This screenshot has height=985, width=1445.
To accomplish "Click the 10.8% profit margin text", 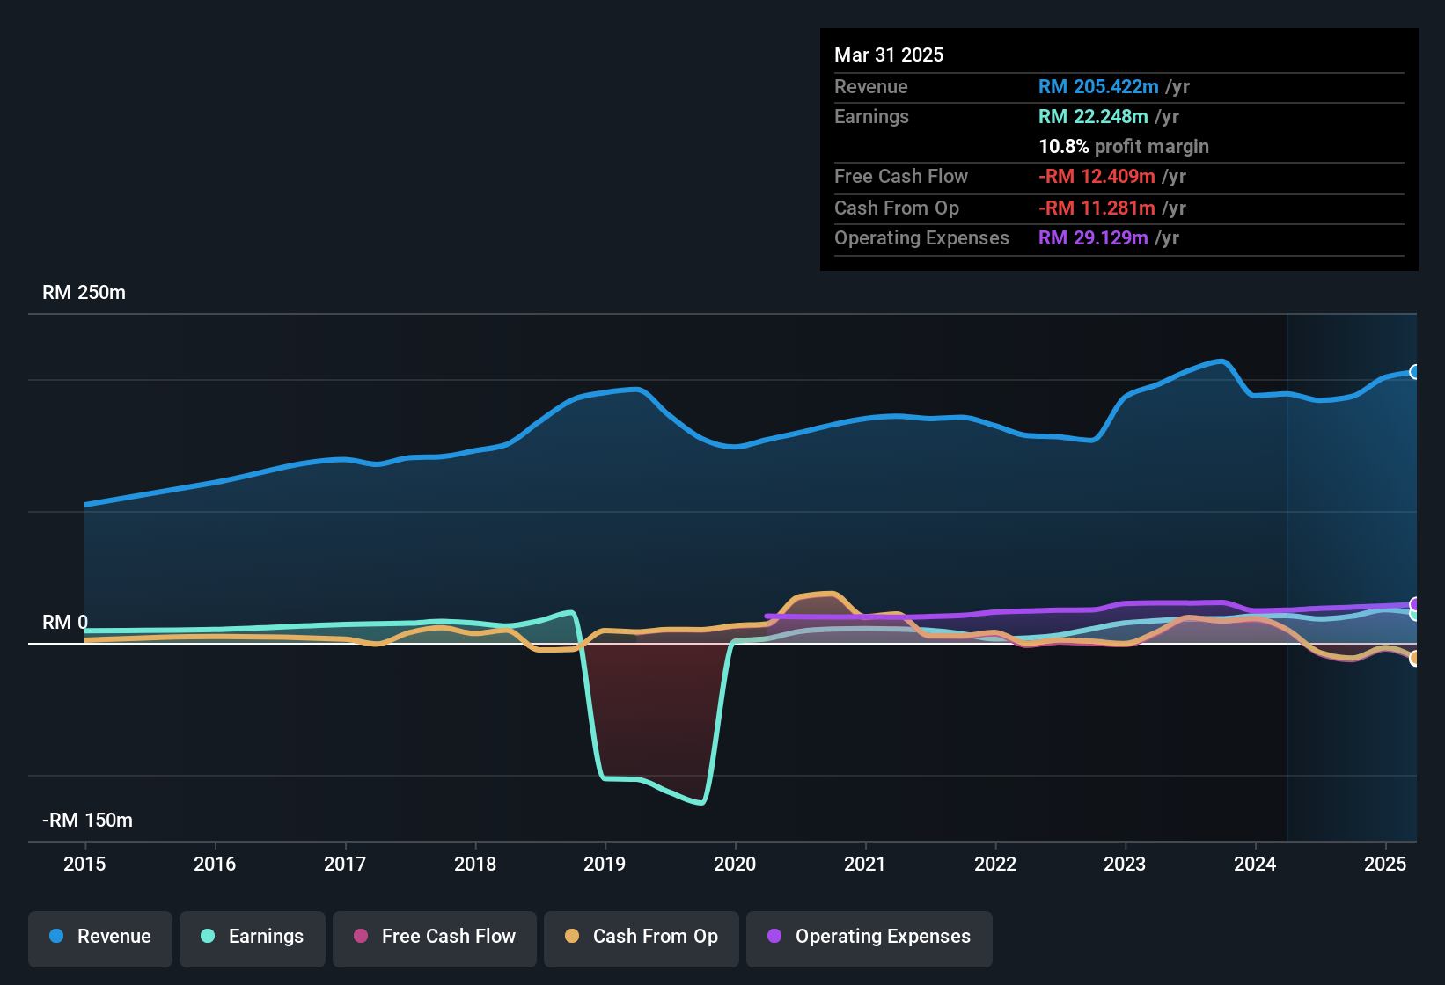I will pyautogui.click(x=1124, y=146).
